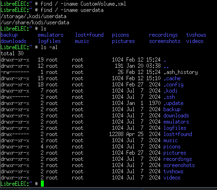217x190 pixels.
Task: Click "videos" in the ls -al listing
Action: point(172,178)
